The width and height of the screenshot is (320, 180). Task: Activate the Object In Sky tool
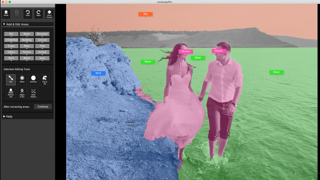22,93
